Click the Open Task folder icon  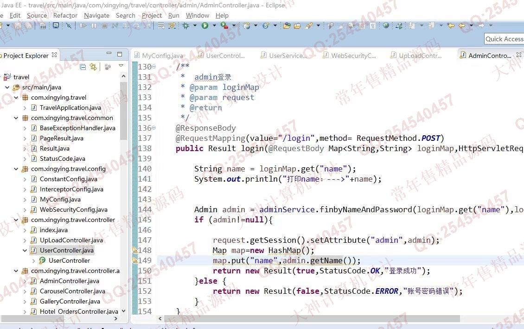tap(297, 25)
